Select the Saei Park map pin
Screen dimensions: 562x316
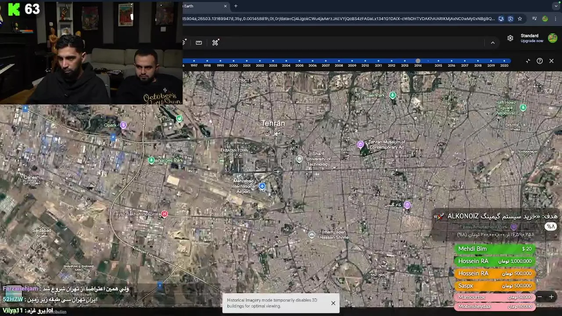tap(393, 95)
